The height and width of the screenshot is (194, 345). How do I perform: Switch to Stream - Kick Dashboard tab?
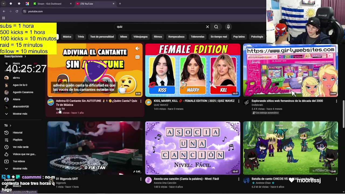click(x=53, y=4)
